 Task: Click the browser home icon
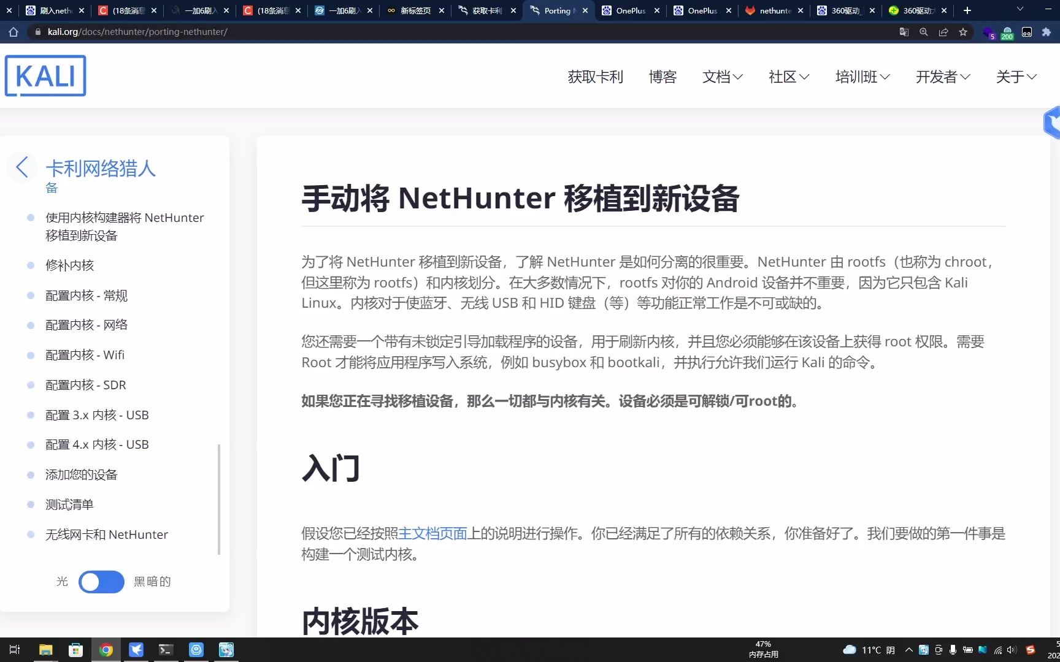coord(13,32)
